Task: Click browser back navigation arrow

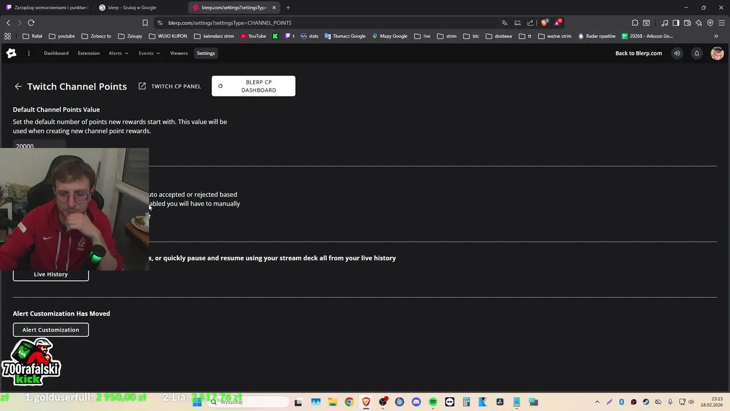Action: (x=8, y=23)
